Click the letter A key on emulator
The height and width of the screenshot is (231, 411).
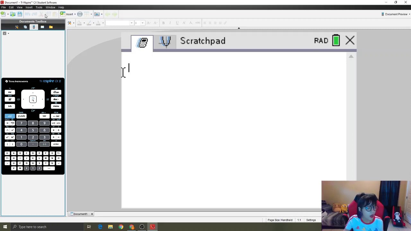13,153
